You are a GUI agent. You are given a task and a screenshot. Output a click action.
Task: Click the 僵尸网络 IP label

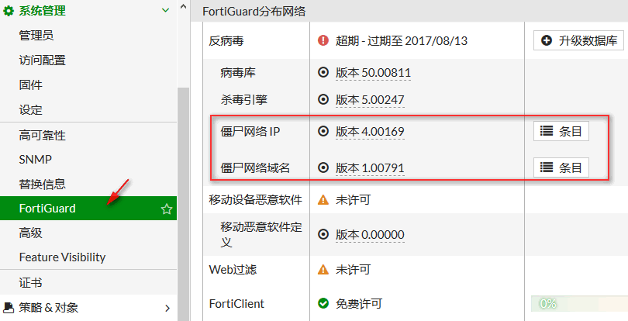click(250, 132)
